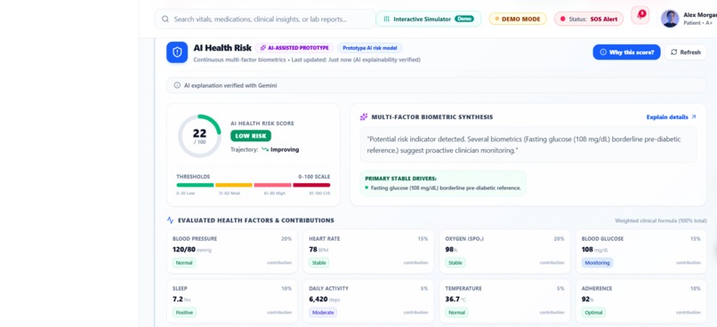Click the AI-ASSISTED PROTOTYPE tag
The image size is (717, 327).
coord(294,48)
